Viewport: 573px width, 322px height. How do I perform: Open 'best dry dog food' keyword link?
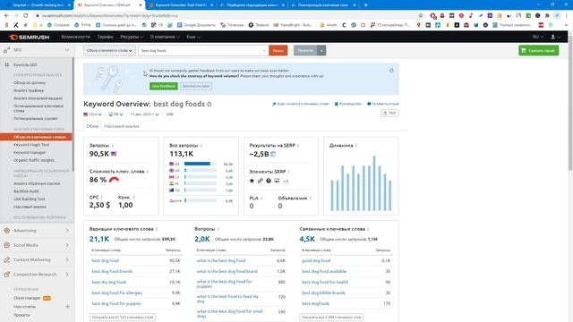pos(109,282)
